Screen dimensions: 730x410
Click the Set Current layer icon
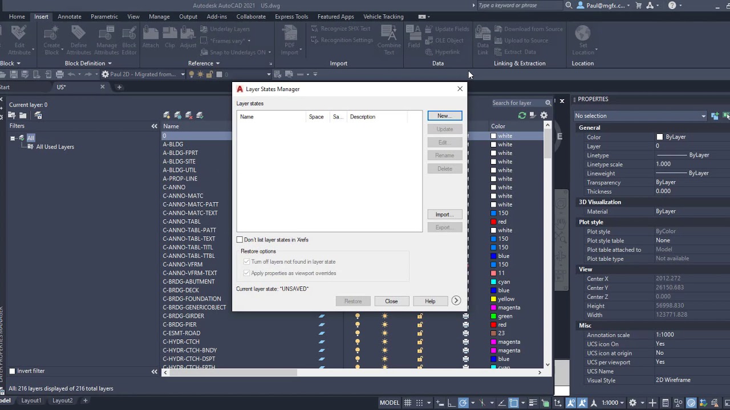[x=200, y=116]
